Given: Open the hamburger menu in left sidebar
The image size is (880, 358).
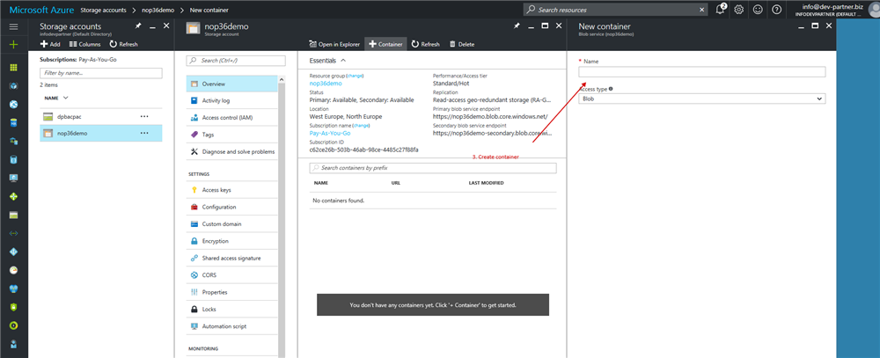Looking at the screenshot, I should click(x=13, y=26).
